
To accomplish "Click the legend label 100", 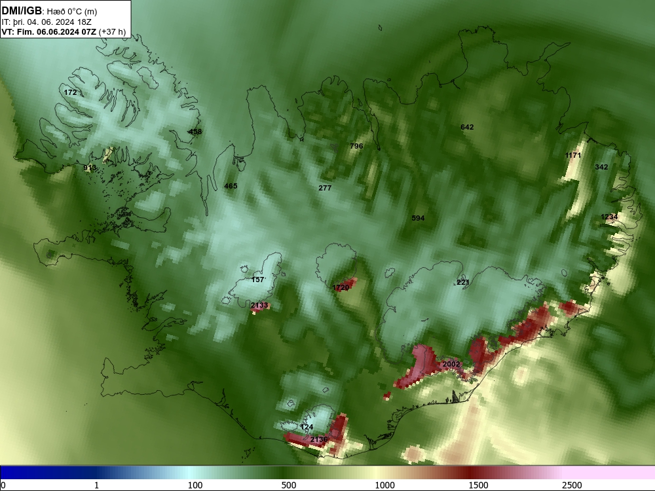I will [x=195, y=484].
